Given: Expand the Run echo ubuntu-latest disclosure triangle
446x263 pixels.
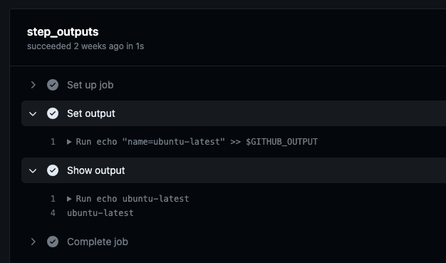Looking at the screenshot, I should tap(69, 199).
